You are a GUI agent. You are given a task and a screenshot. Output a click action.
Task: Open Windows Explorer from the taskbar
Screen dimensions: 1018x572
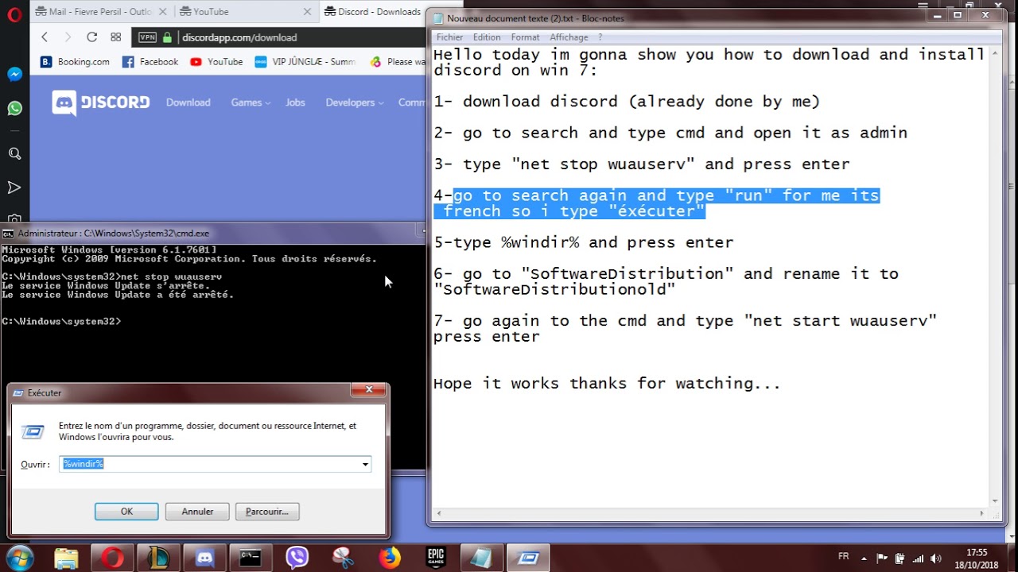tap(67, 558)
